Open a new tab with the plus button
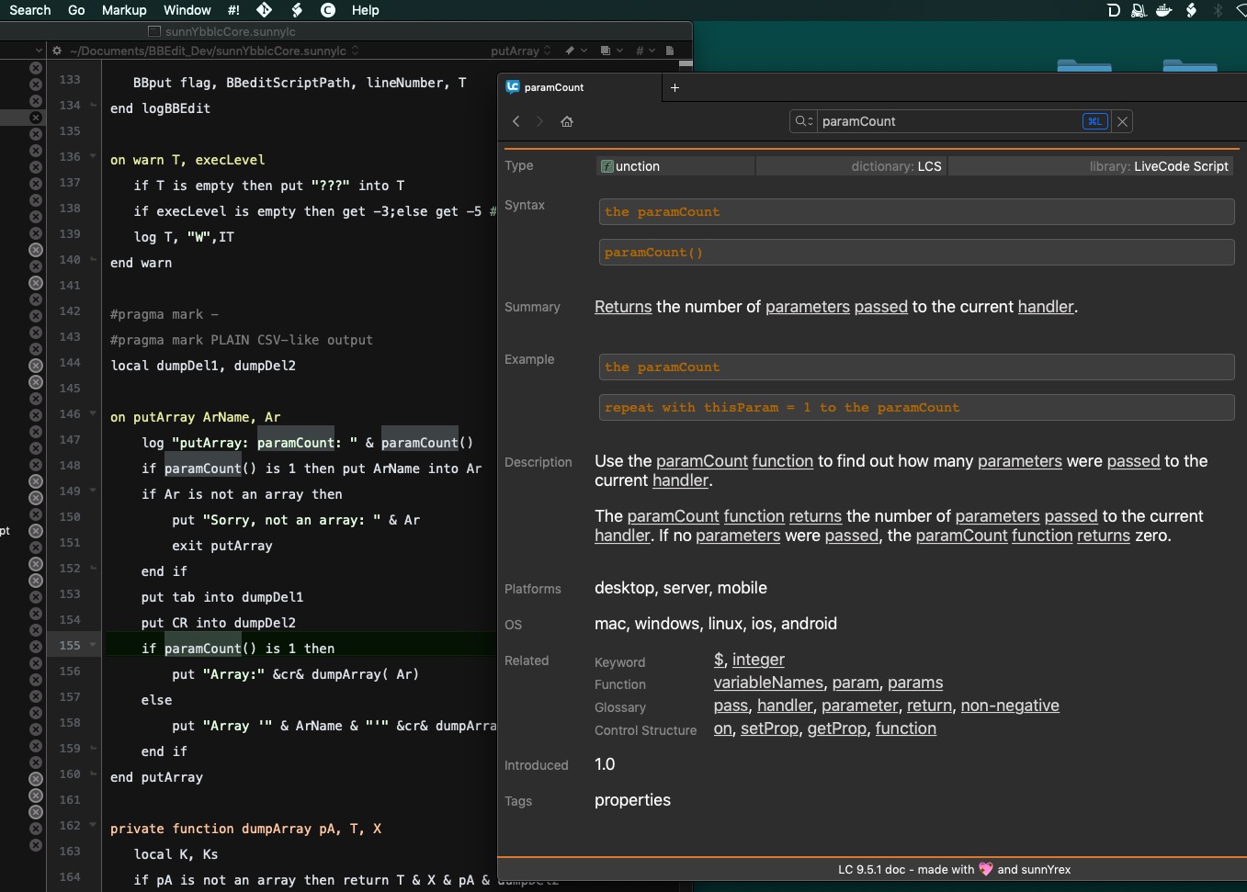This screenshot has width=1247, height=892. 675,87
